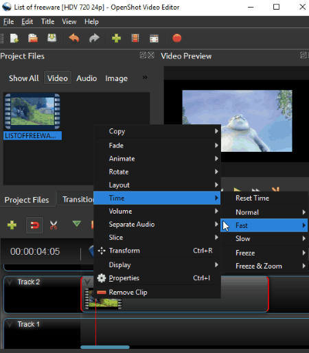Select the Image filter button
Image resolution: width=309 pixels, height=353 pixels.
pyautogui.click(x=117, y=78)
